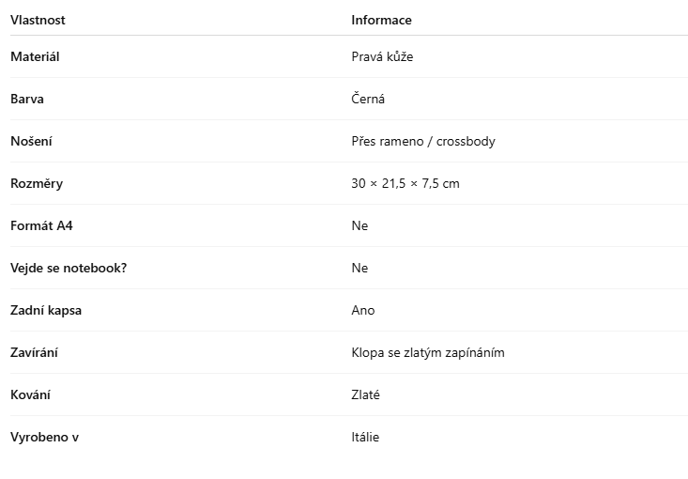688x479 pixels.
Task: Click the 'Černá' color value
Action: (368, 99)
